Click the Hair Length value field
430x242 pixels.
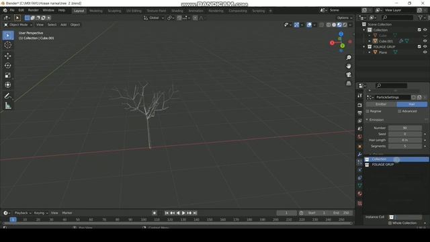405,140
